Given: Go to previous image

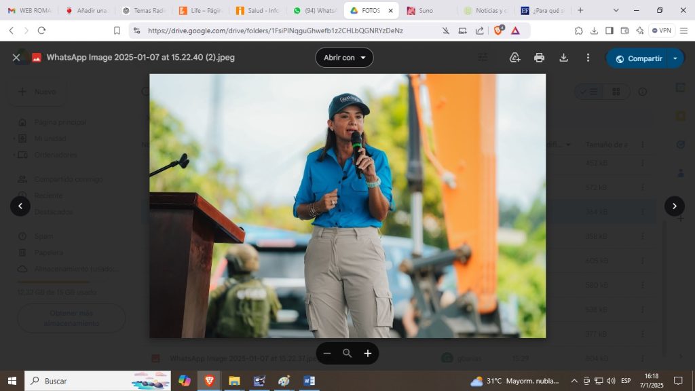Looking at the screenshot, I should click(x=20, y=206).
